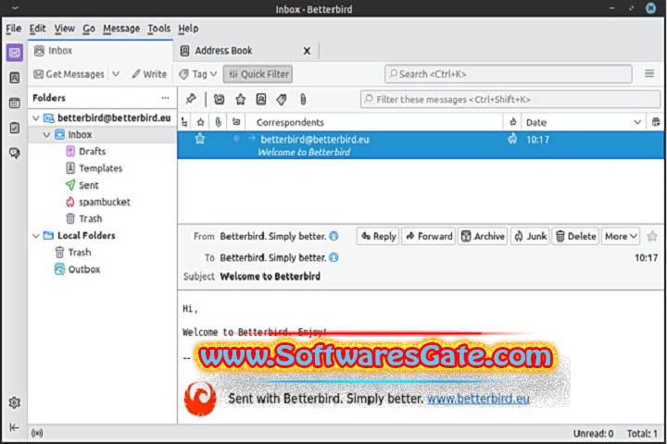Screen dimensions: 667x444
Task: Click Get Messages button
Action: (x=69, y=74)
